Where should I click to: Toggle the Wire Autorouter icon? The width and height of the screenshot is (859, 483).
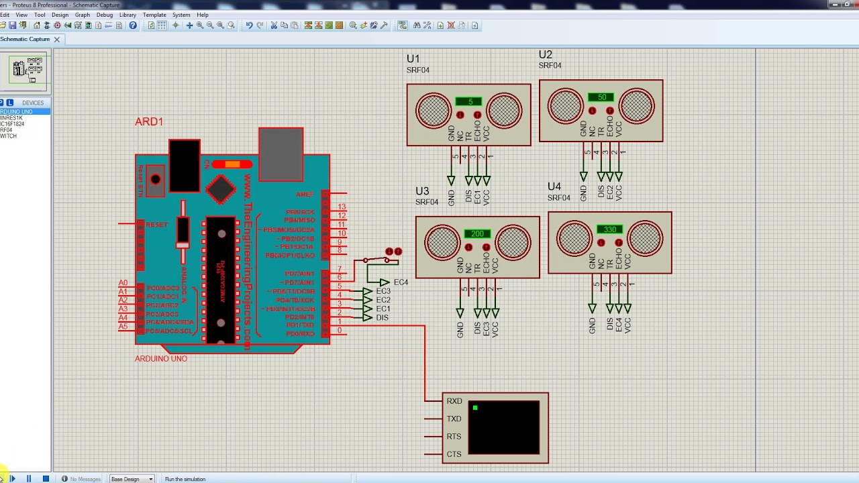[x=403, y=25]
